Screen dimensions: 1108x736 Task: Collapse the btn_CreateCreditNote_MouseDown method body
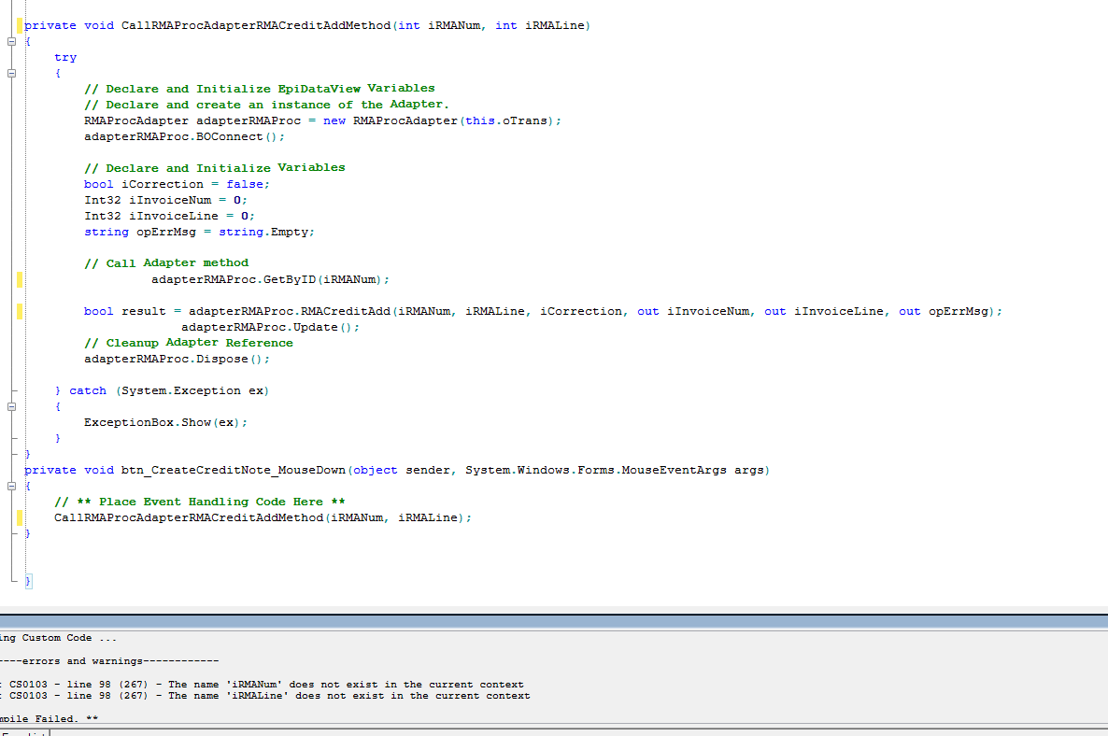(x=11, y=486)
